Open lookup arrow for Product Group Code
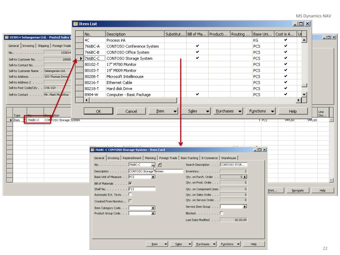Screen dimensions: 340x255 pos(153,213)
